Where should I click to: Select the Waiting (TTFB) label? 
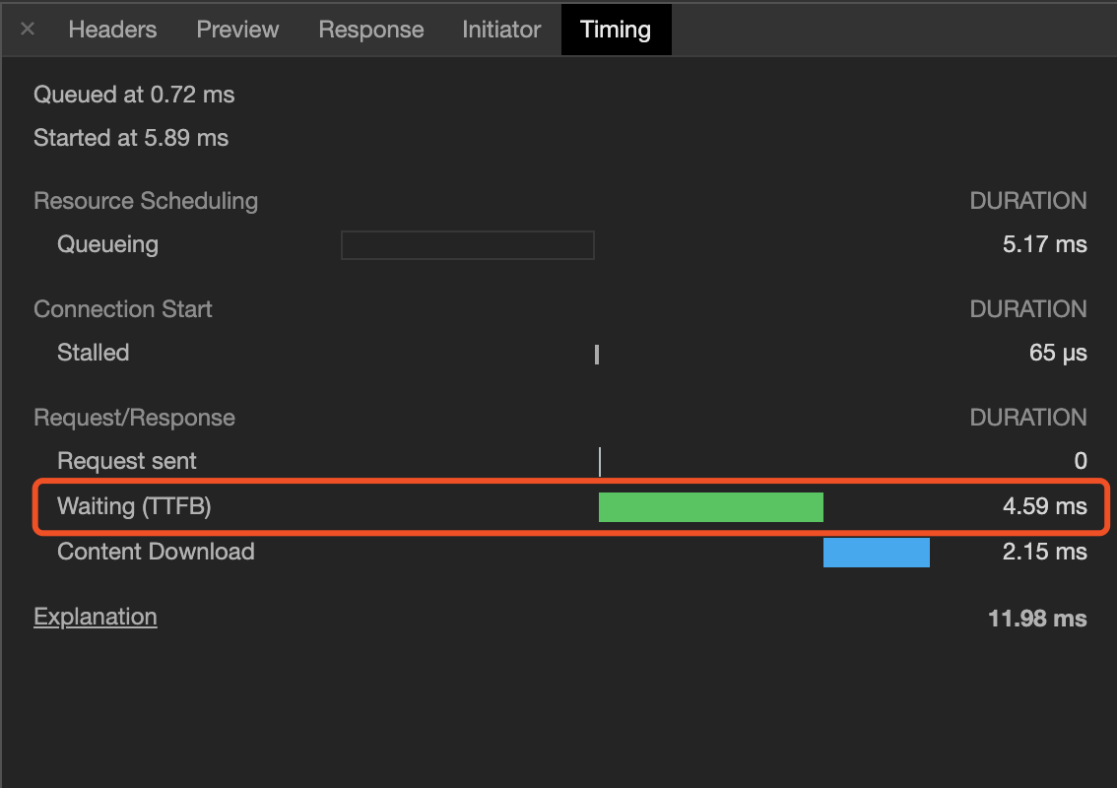coord(135,506)
